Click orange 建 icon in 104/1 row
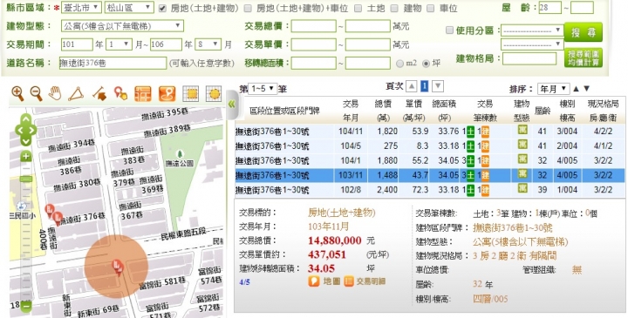 (x=485, y=161)
